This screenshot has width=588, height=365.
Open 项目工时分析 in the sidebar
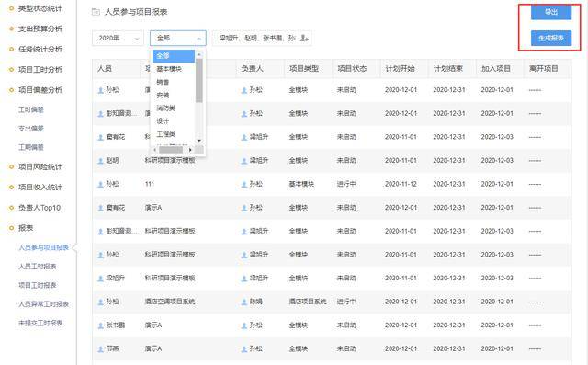[x=40, y=69]
